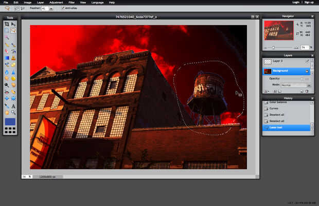319x206 pixels.
Task: Select the Drawing shapes tool
Action: click(13, 65)
